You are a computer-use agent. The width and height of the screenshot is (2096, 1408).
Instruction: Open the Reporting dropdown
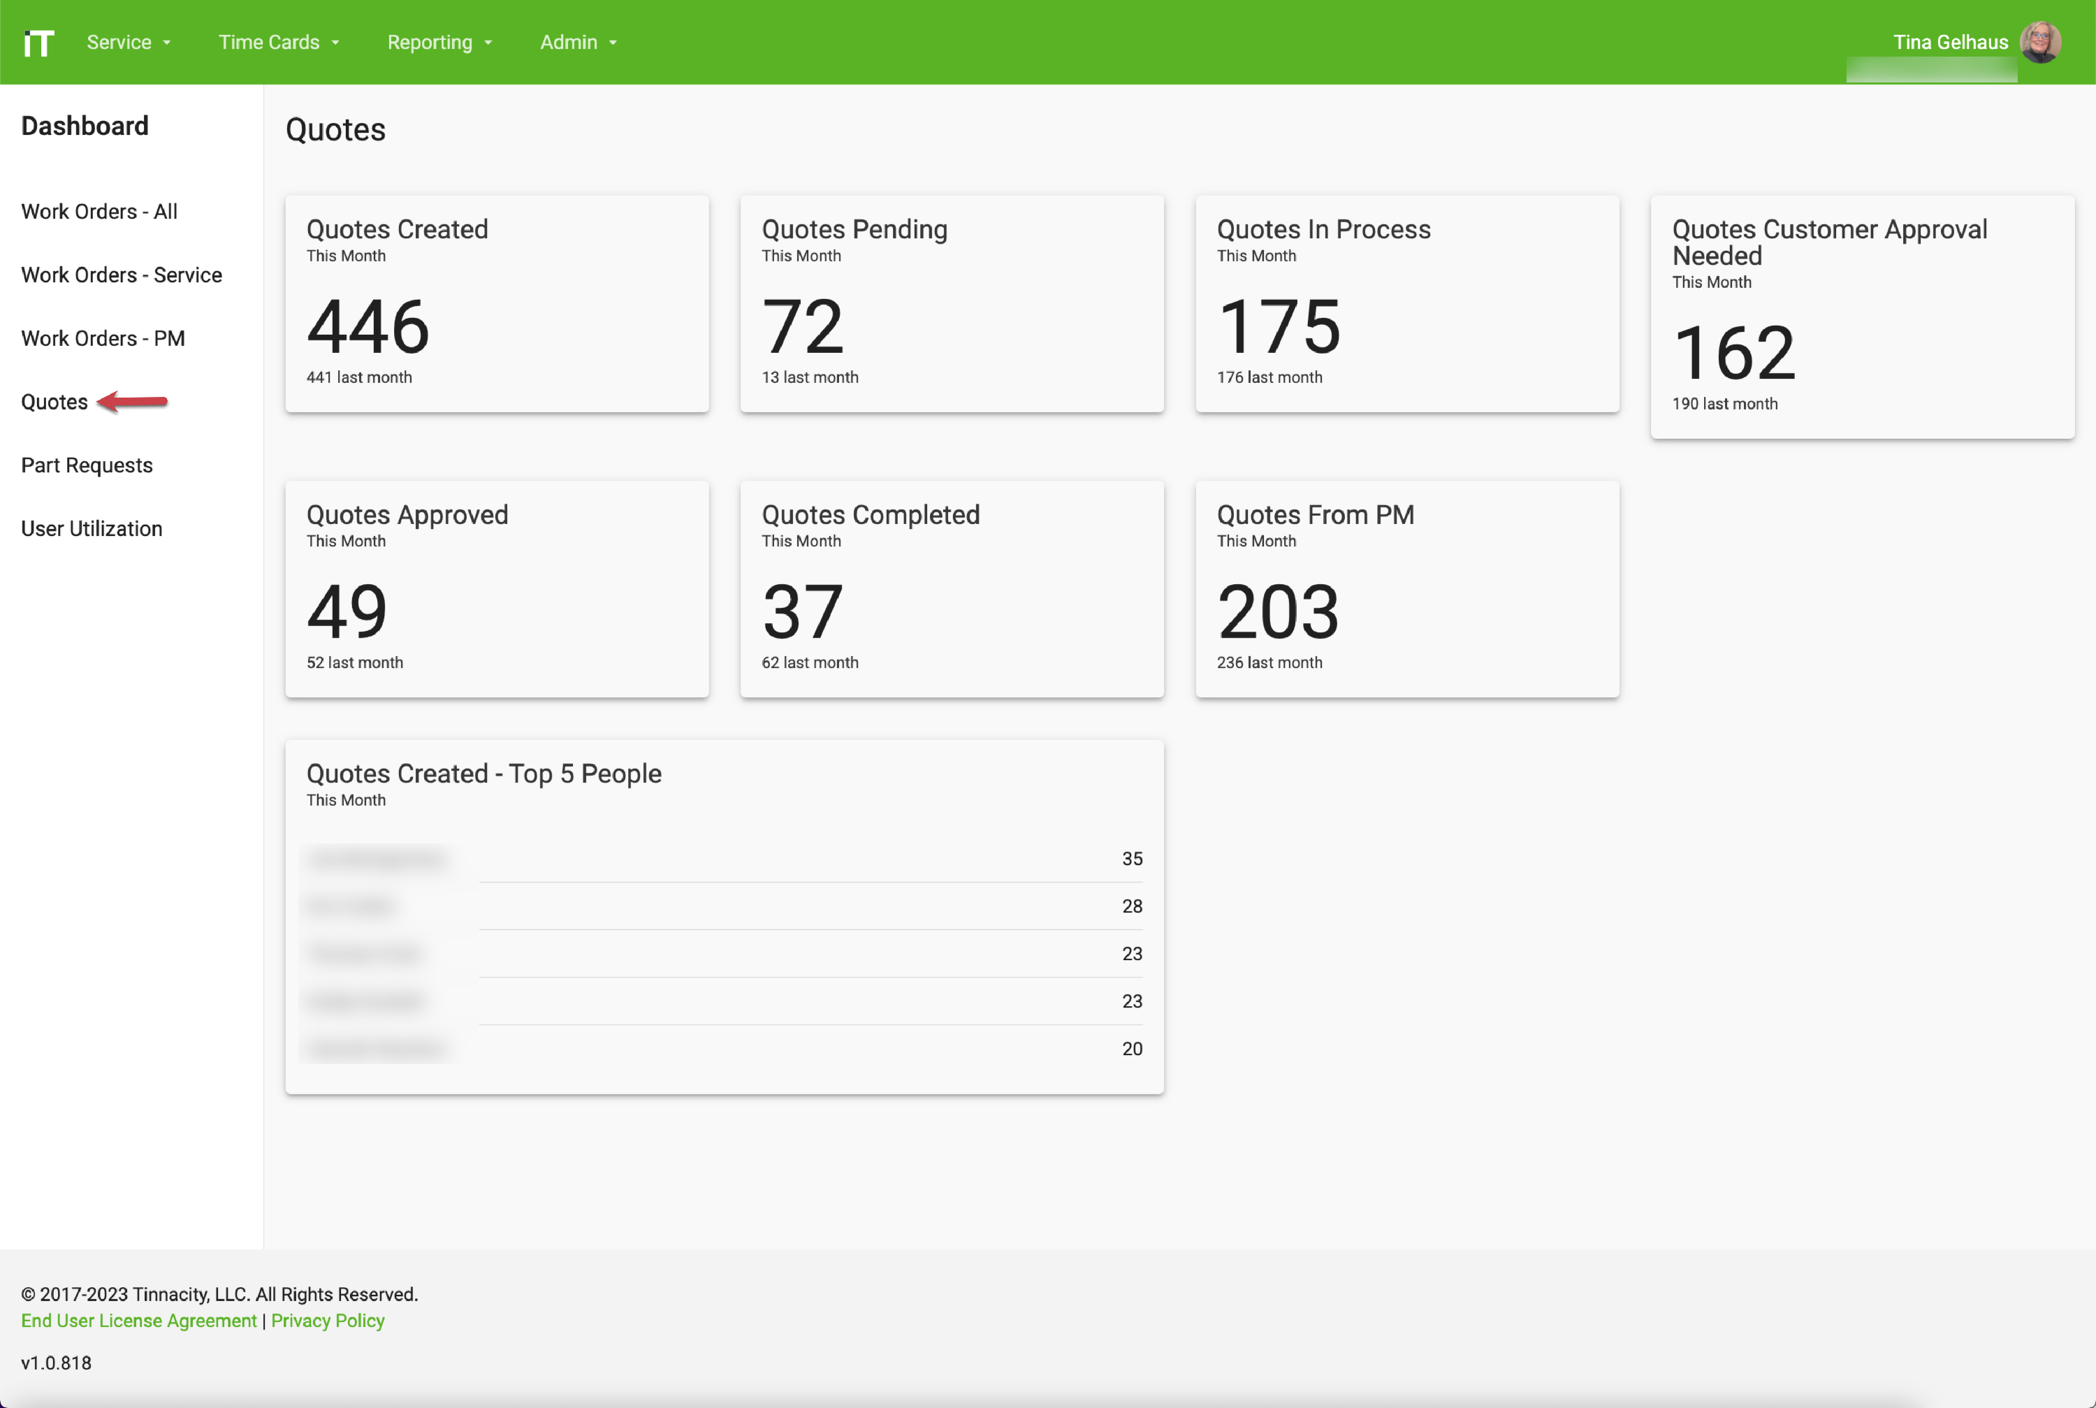click(x=439, y=41)
